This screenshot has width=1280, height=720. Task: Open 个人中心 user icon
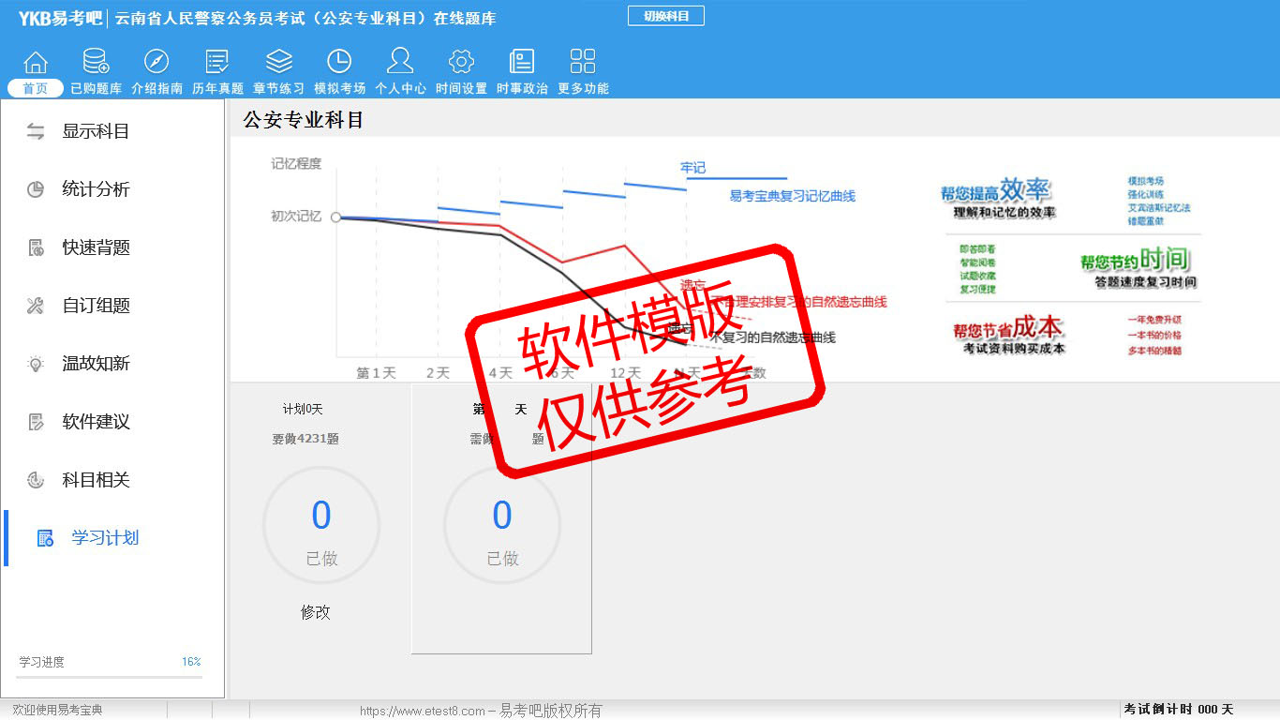pos(400,63)
